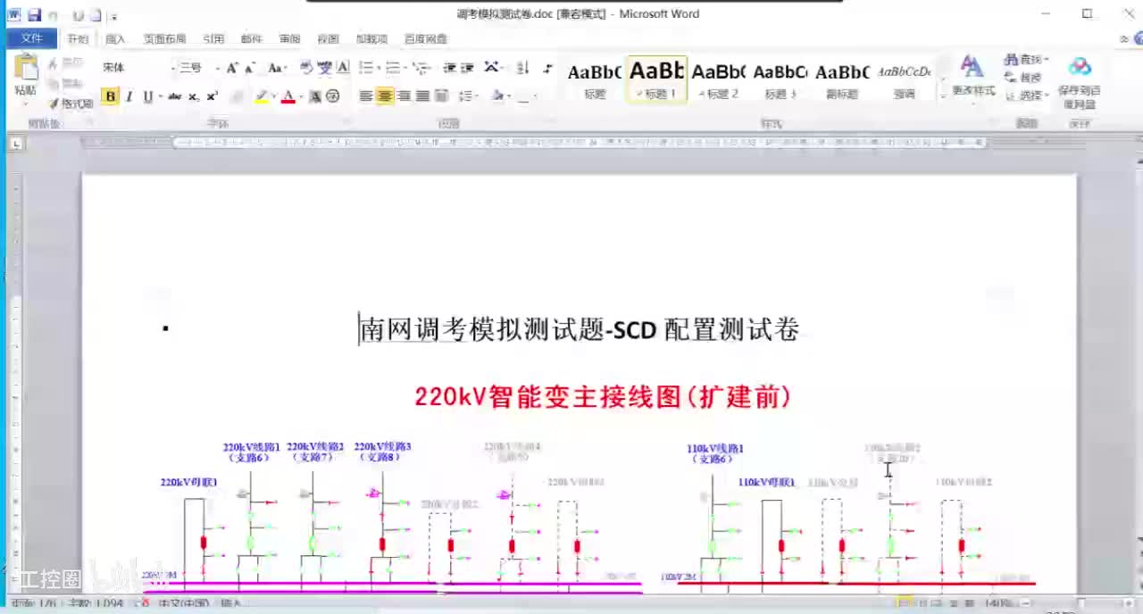Viewport: 1143px width, 614px height.
Task: Click the phonetic guide (文) icon
Action: 325,68
